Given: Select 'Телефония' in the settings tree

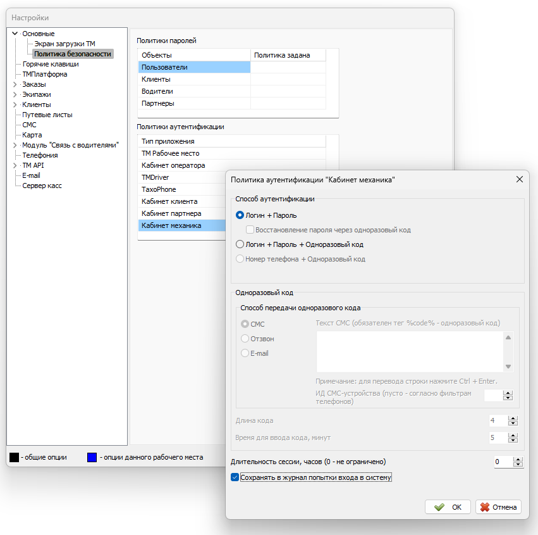Looking at the screenshot, I should [x=40, y=155].
